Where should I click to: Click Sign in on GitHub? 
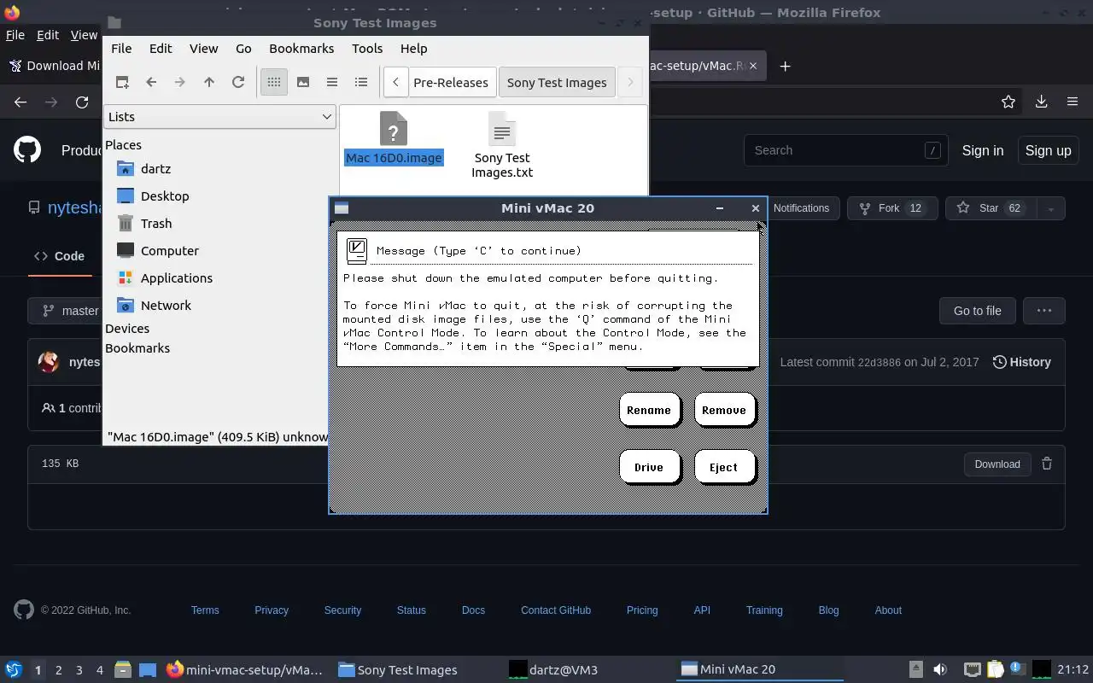click(983, 150)
